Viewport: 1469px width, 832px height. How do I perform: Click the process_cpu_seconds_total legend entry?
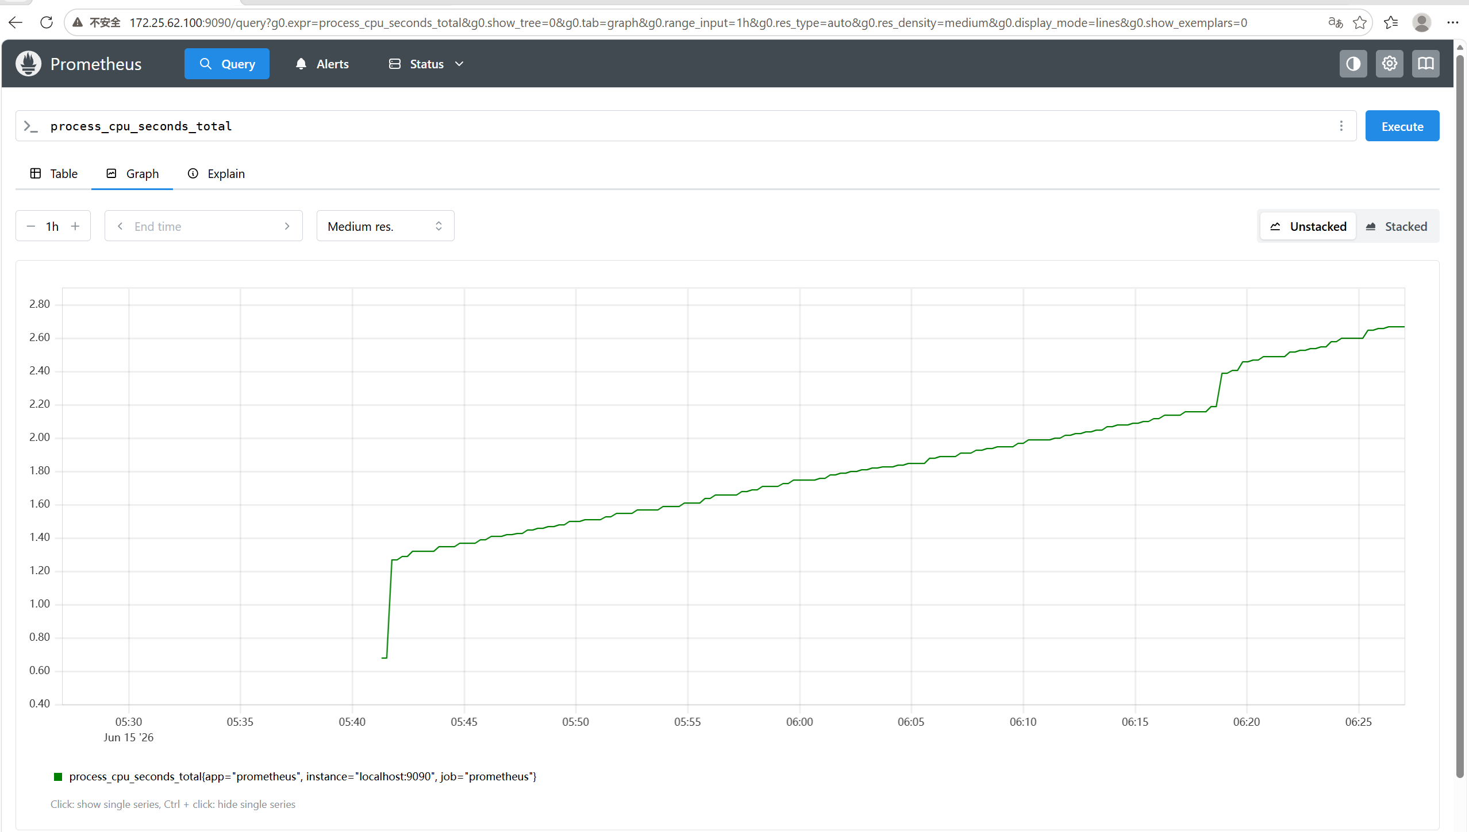coord(303,777)
